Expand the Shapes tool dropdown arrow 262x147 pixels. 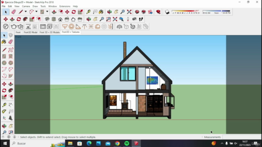tap(47, 12)
